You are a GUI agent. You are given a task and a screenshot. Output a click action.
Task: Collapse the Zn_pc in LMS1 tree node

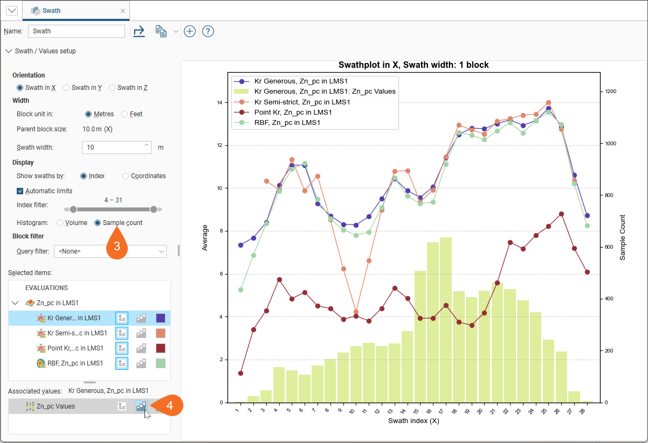(15, 303)
